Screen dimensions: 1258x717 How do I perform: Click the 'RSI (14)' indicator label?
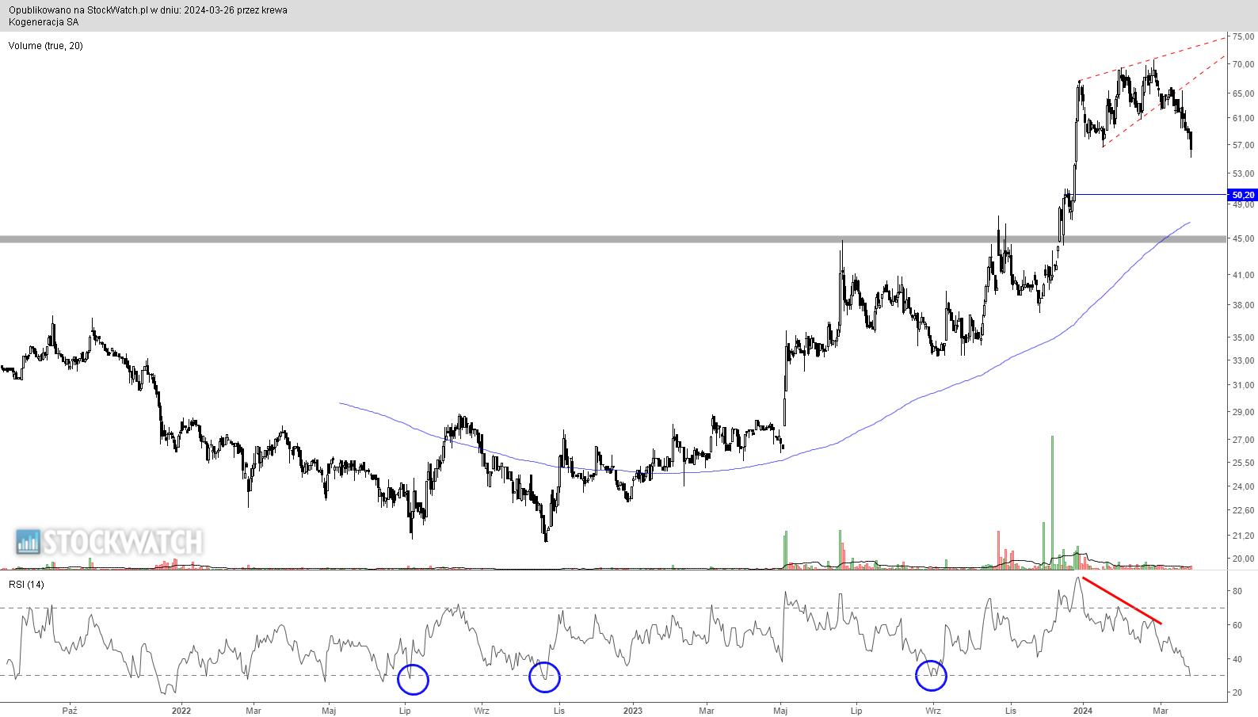click(x=26, y=584)
